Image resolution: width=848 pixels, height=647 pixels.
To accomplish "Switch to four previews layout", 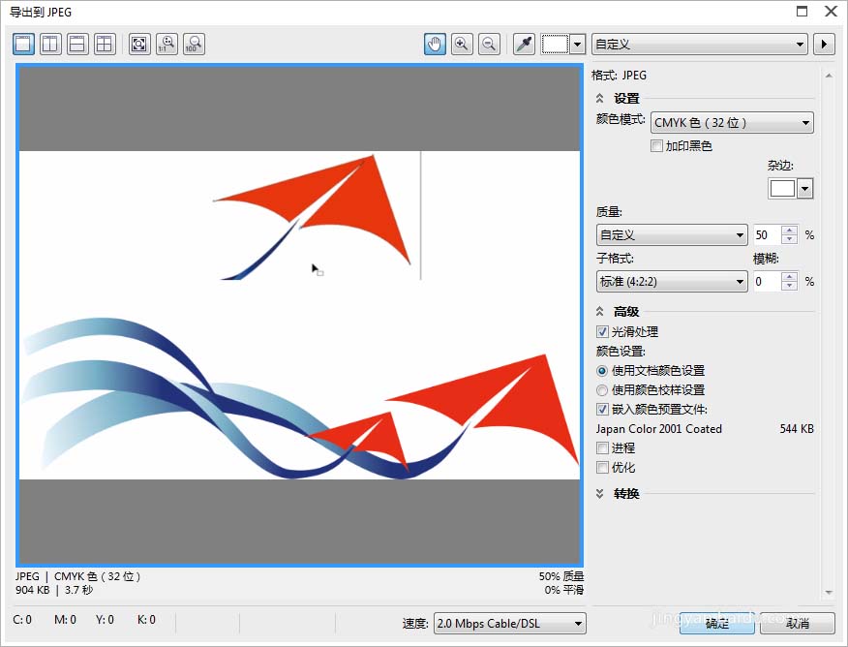I will coord(105,44).
